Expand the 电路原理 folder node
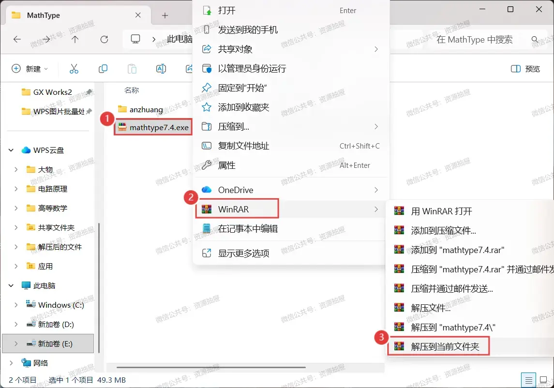This screenshot has height=388, width=554. tap(16, 189)
